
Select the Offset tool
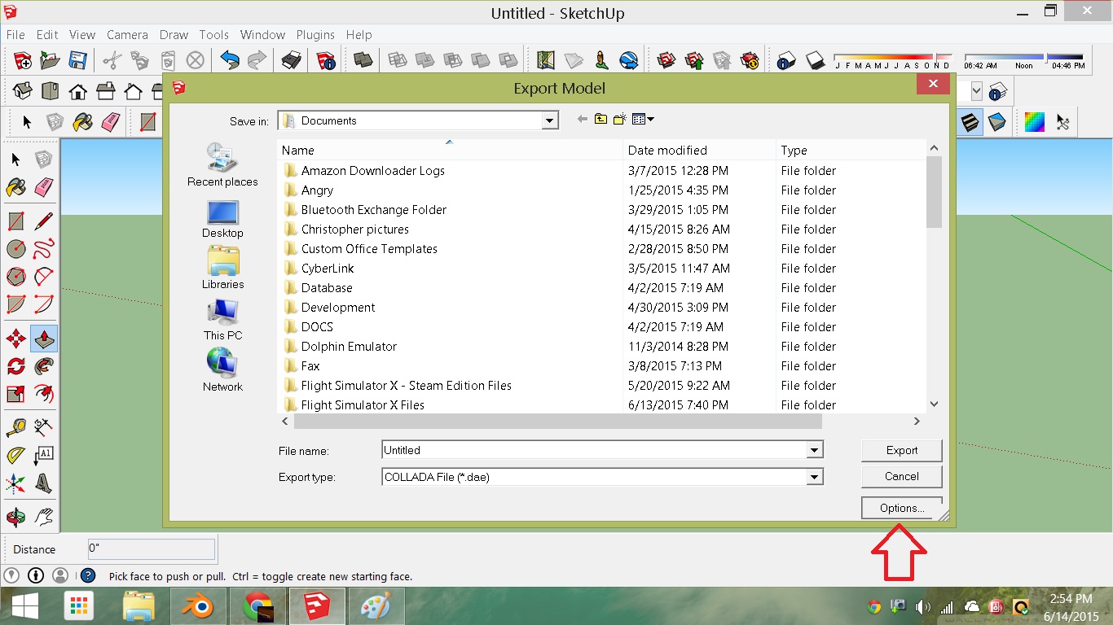(44, 395)
